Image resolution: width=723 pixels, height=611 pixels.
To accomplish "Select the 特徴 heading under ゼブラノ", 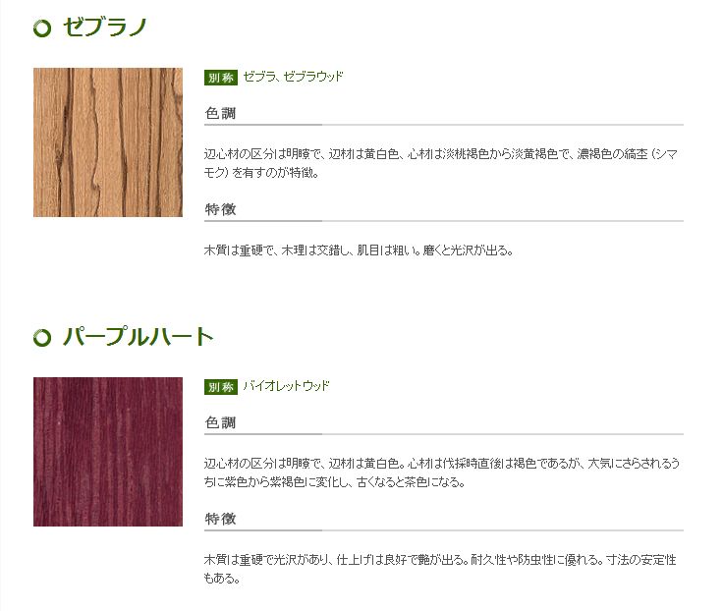I will tap(220, 209).
